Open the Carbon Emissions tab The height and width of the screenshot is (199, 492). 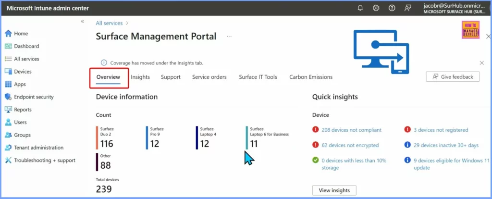click(311, 77)
